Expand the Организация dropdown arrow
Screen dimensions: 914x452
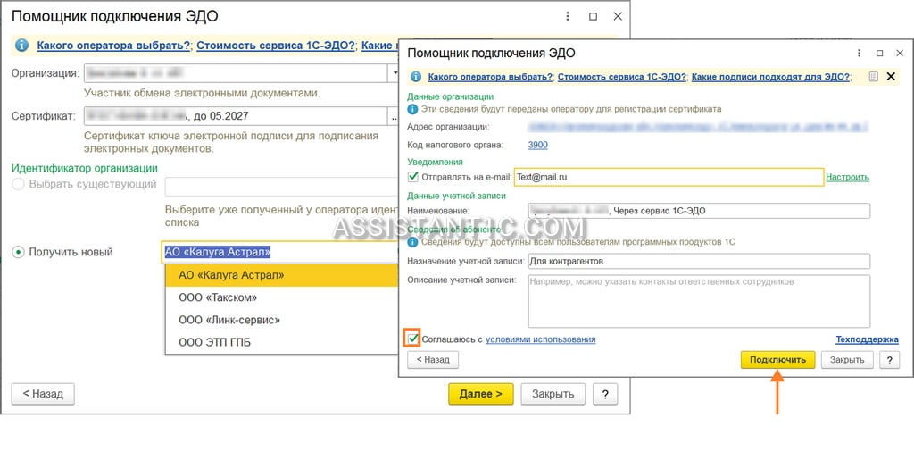pos(392,74)
